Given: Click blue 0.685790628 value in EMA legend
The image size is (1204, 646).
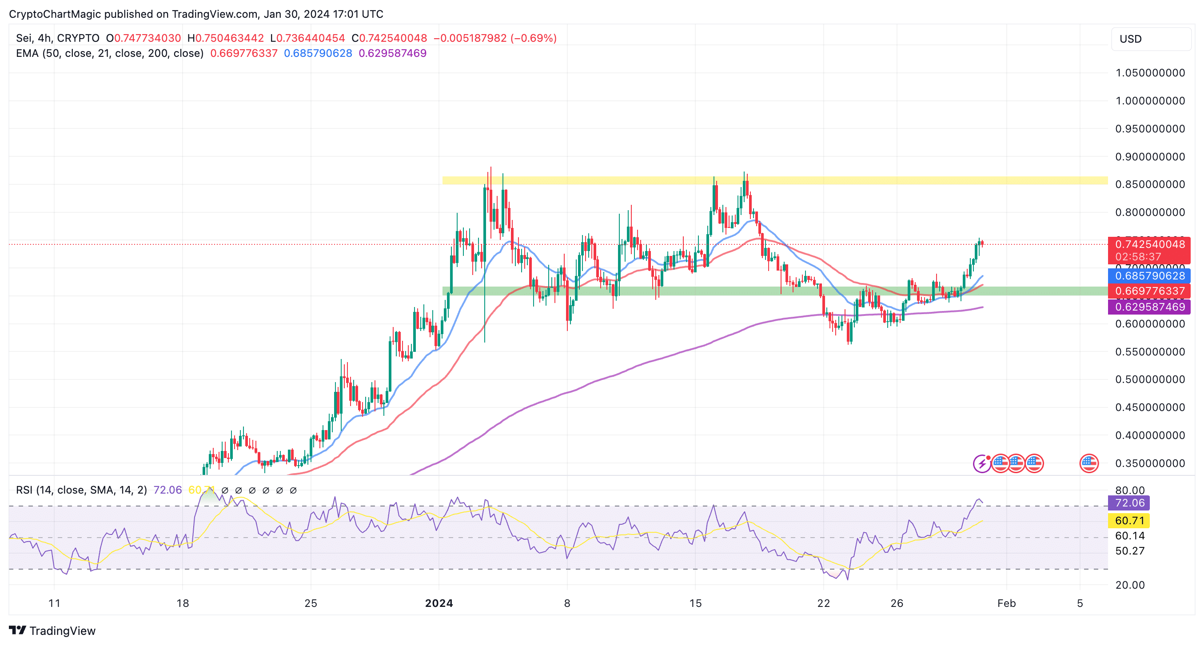Looking at the screenshot, I should coord(318,53).
